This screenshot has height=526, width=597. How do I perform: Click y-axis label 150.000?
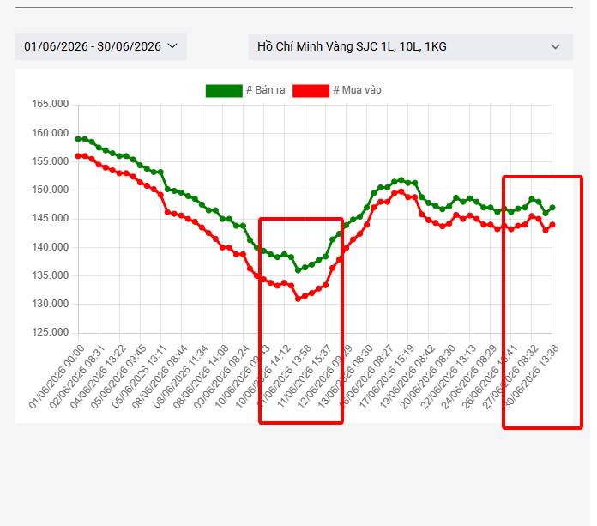[51, 190]
